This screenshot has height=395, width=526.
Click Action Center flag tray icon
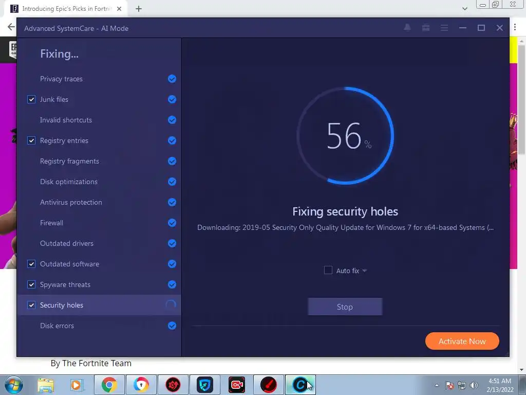click(x=449, y=385)
